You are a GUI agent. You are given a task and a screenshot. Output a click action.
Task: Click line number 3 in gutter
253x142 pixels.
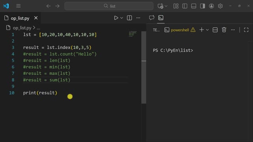[x=13, y=47]
